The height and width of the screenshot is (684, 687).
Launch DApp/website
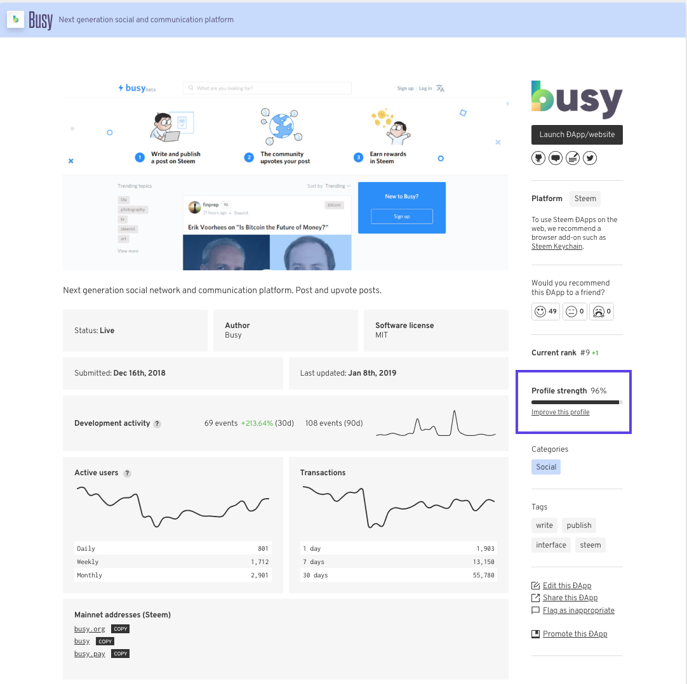577,135
